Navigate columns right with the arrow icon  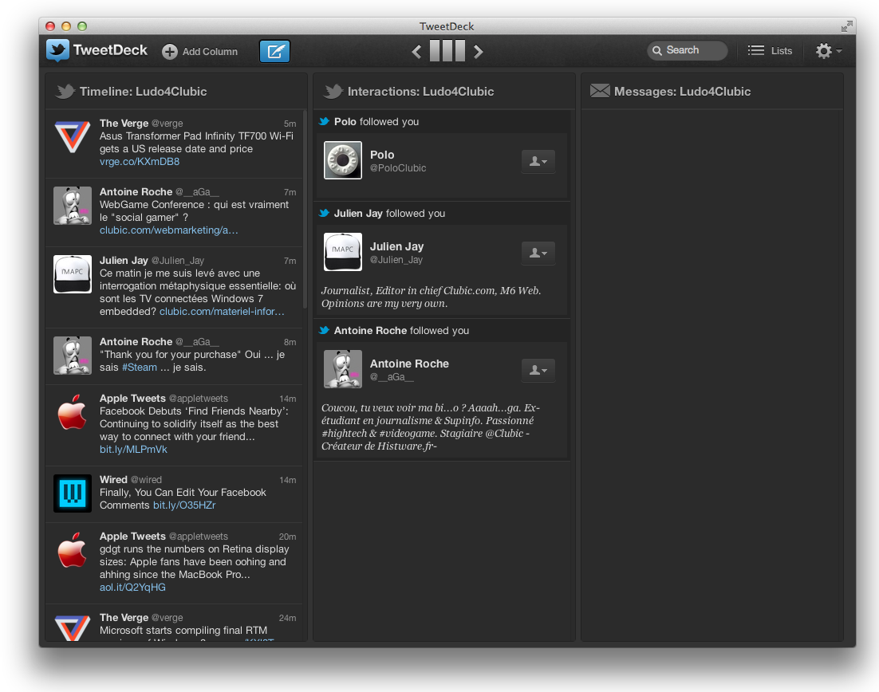point(478,50)
